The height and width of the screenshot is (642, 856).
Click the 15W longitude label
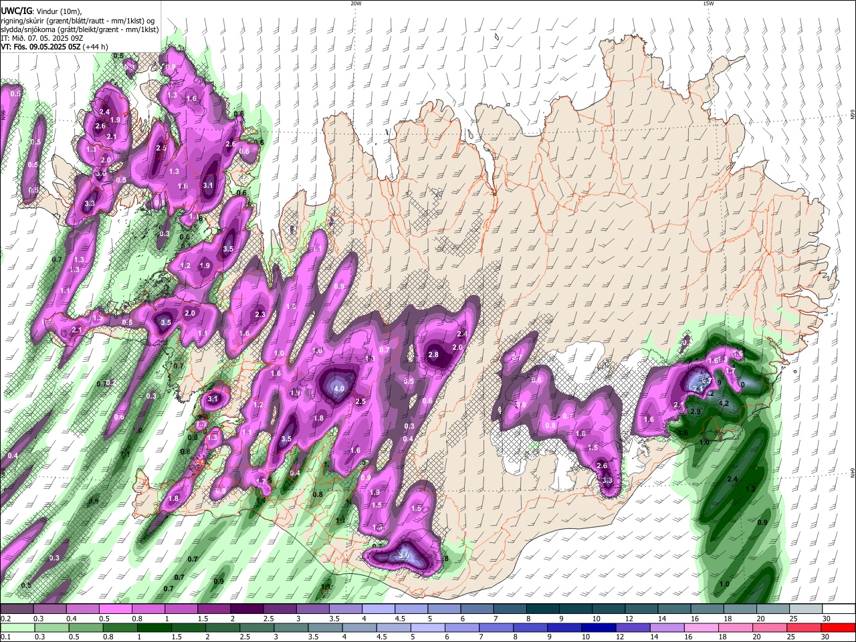tap(708, 3)
